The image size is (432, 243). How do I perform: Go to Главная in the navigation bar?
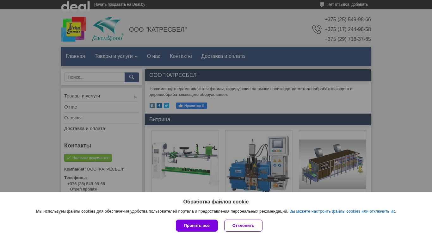point(75,56)
